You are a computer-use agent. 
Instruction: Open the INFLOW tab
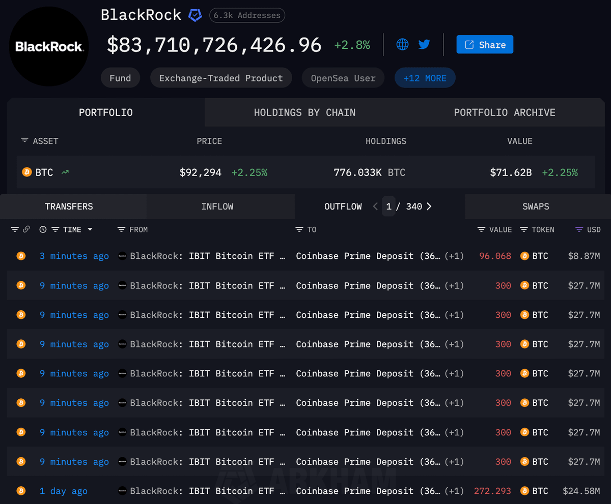tap(217, 206)
